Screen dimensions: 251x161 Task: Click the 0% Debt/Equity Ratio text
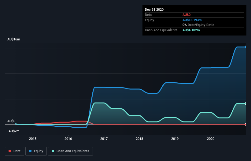(198, 25)
